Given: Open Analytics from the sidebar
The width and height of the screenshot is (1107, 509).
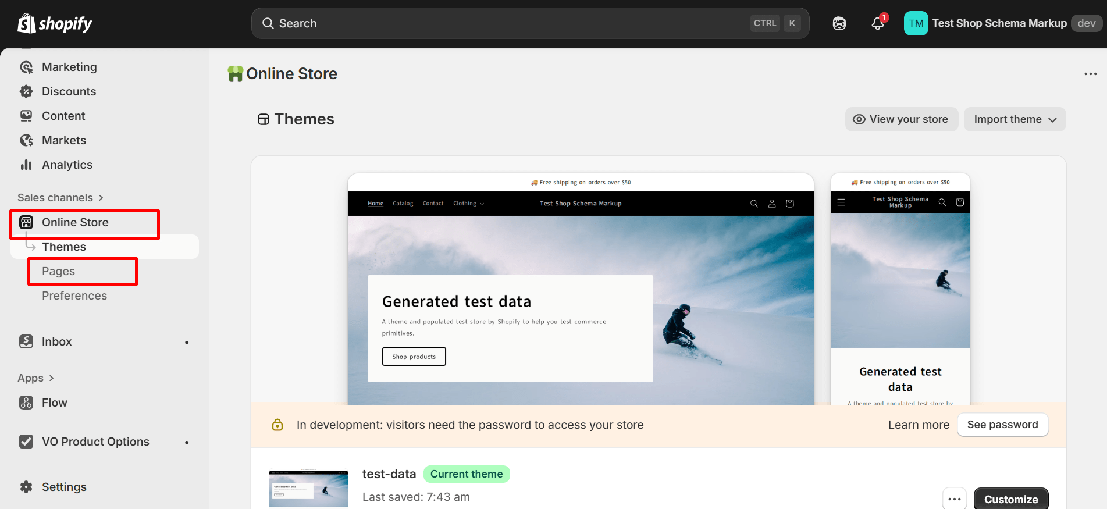Looking at the screenshot, I should coord(67,165).
